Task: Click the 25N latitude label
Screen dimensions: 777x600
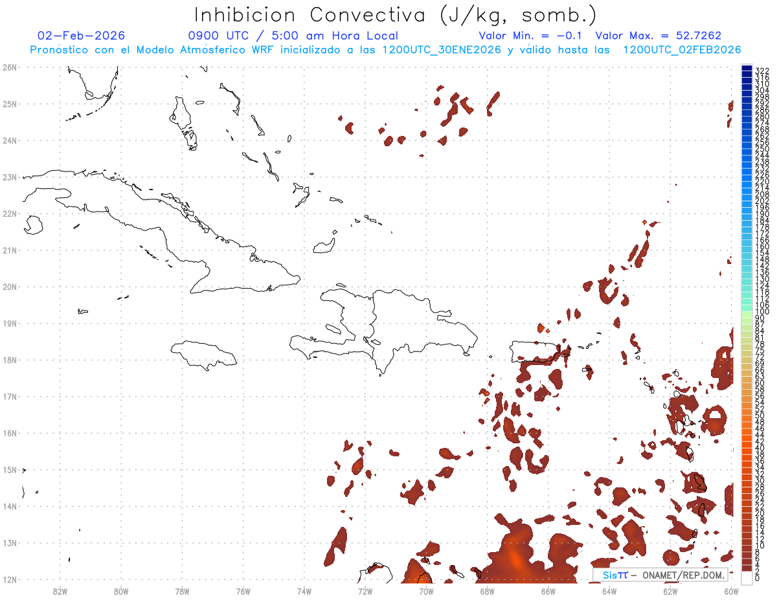Action: [10, 104]
